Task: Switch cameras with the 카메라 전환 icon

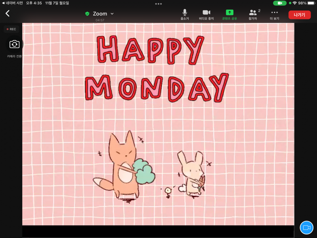Action: 14,44
